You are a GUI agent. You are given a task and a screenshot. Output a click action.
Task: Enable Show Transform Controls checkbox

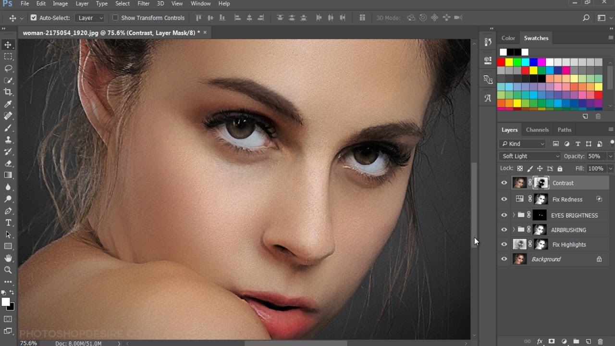click(115, 18)
